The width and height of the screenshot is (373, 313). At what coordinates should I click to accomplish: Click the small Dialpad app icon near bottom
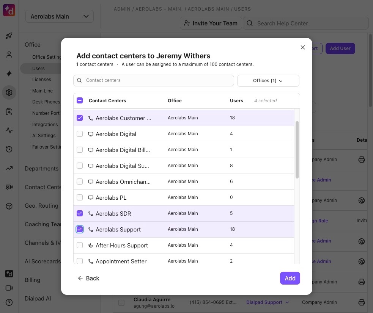[x=9, y=274]
